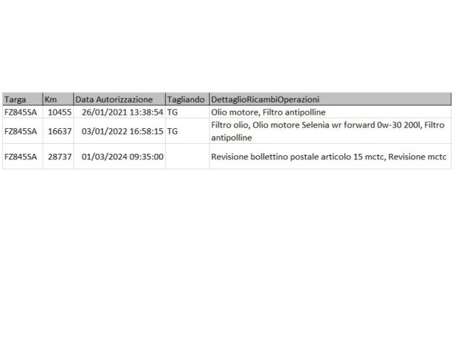This screenshot has height=341, width=455.
Task: Click the empty Tagliando cell in last row
Action: coord(187,157)
